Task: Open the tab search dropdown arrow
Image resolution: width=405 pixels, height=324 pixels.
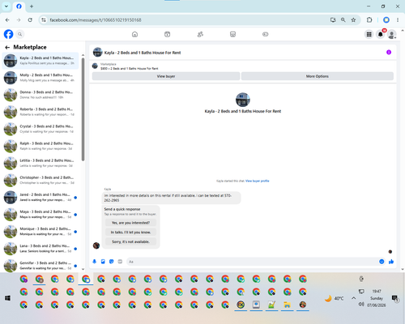Action: 6,6
